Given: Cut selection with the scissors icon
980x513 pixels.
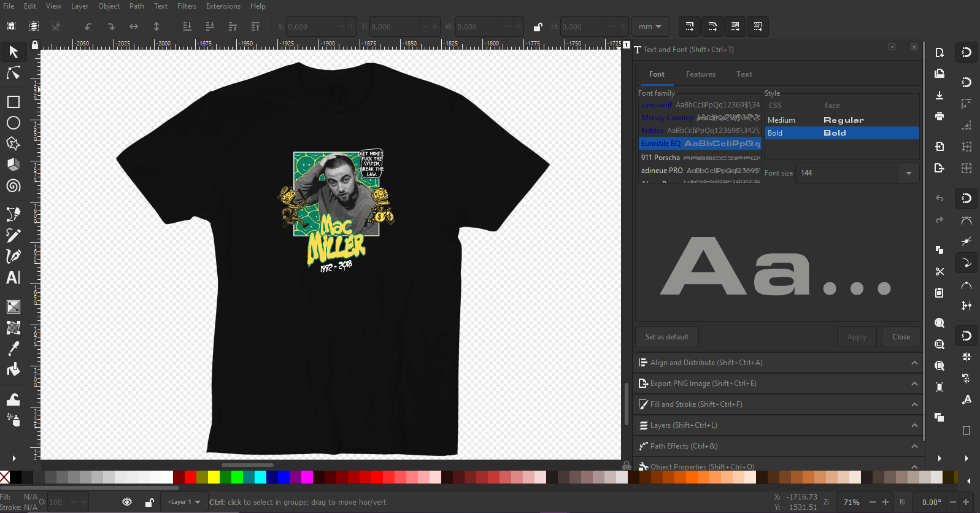Looking at the screenshot, I should (939, 271).
